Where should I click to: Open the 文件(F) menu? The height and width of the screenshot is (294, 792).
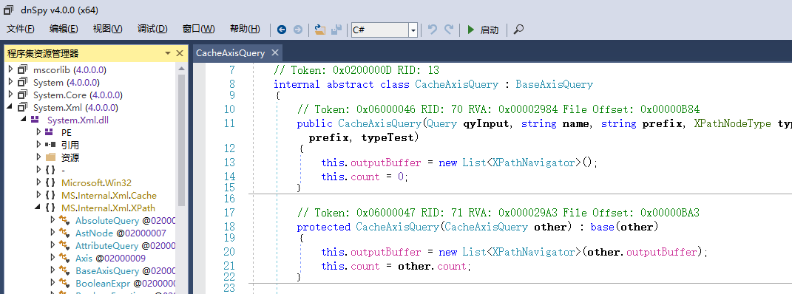click(x=20, y=30)
